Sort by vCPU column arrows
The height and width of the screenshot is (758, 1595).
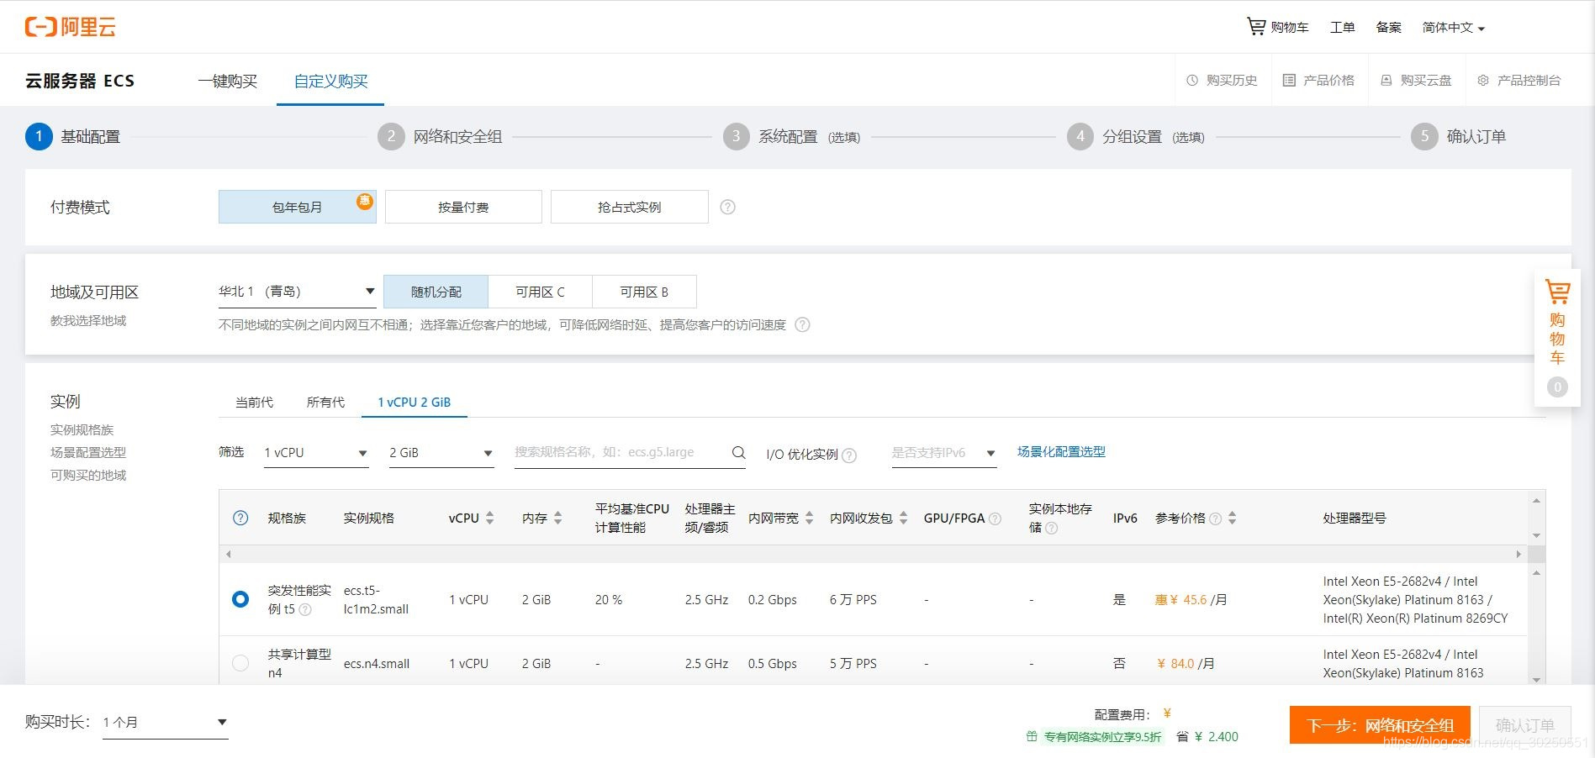490,518
